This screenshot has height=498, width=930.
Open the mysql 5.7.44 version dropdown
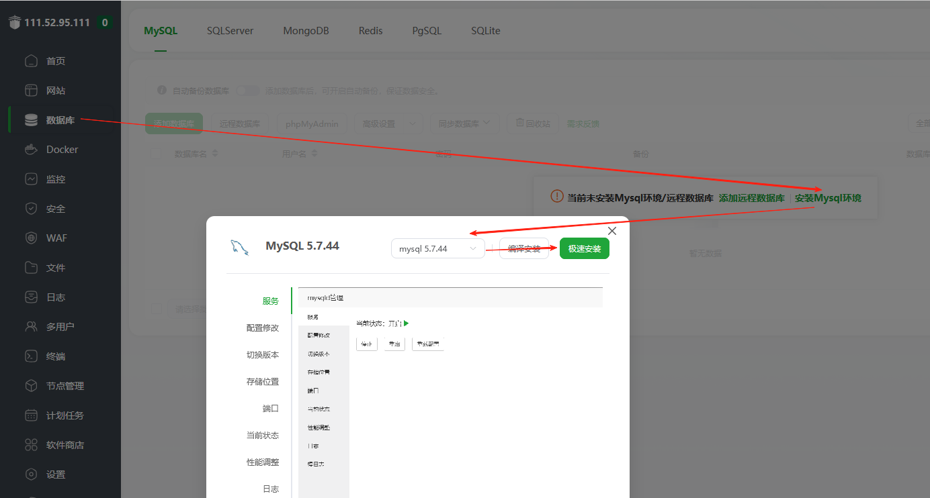437,248
